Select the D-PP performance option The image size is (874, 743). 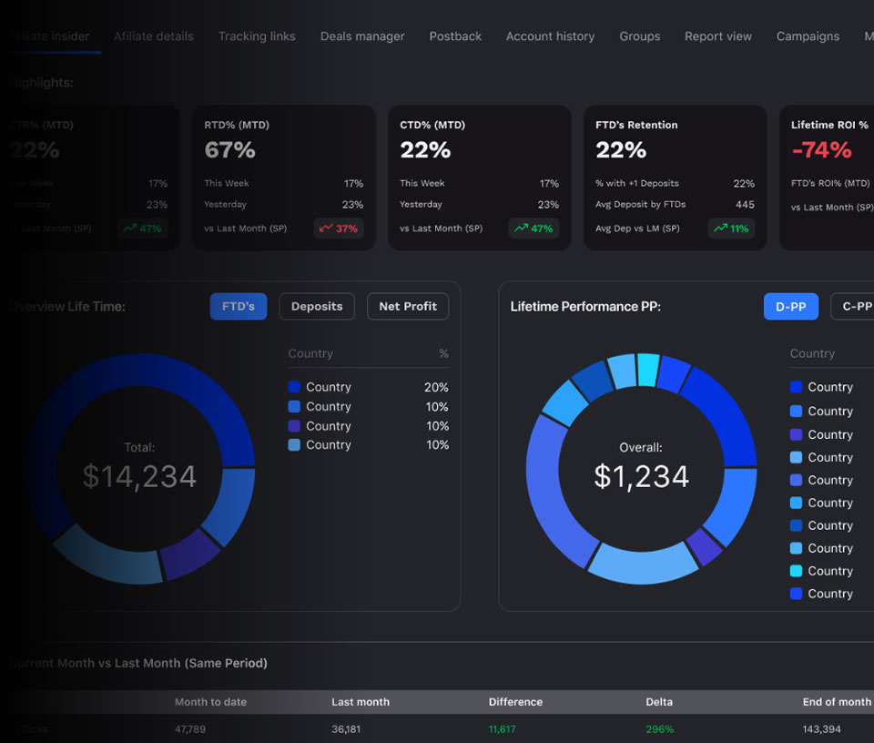[791, 307]
